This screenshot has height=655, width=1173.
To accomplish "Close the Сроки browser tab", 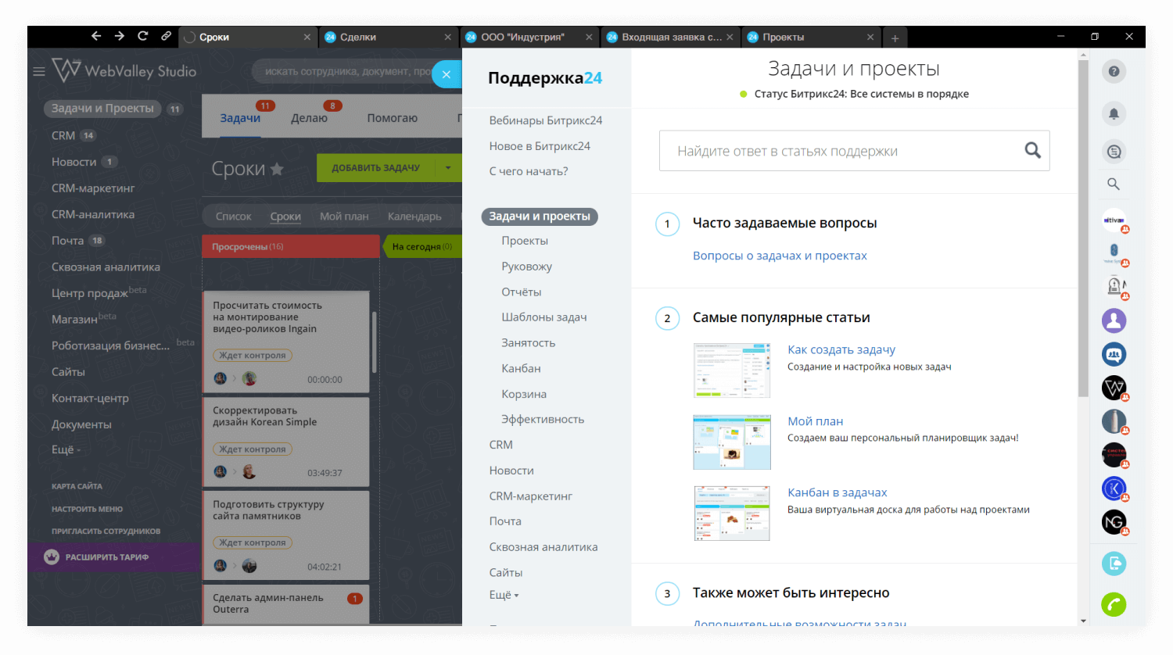I will pos(307,37).
